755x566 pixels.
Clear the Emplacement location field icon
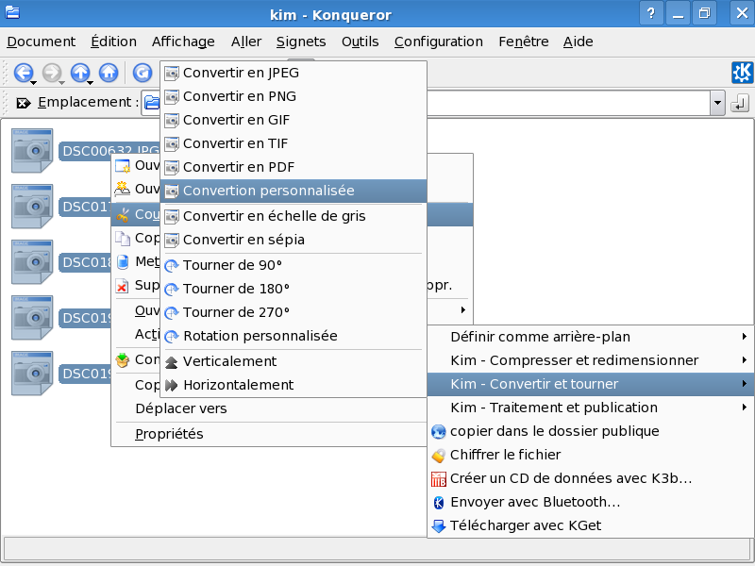pos(23,103)
